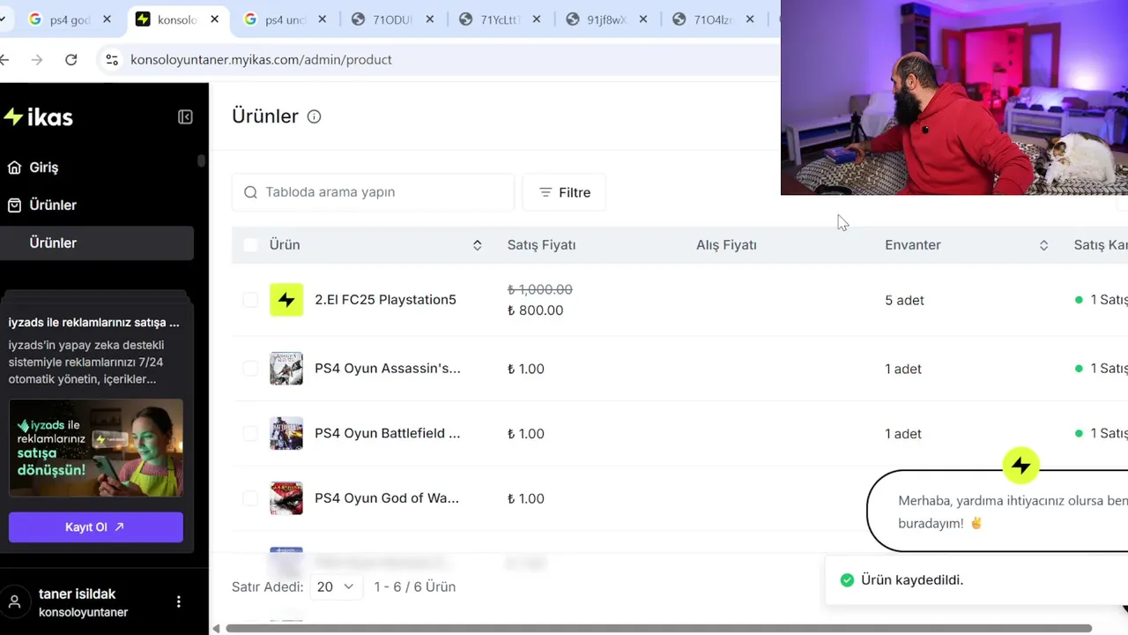Collapse the sidebar with the panel toggle icon
The height and width of the screenshot is (635, 1128).
point(185,117)
